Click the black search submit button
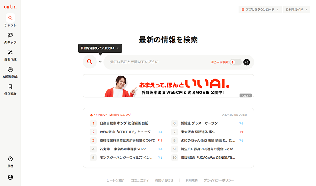The image size is (316, 186). coord(246,62)
